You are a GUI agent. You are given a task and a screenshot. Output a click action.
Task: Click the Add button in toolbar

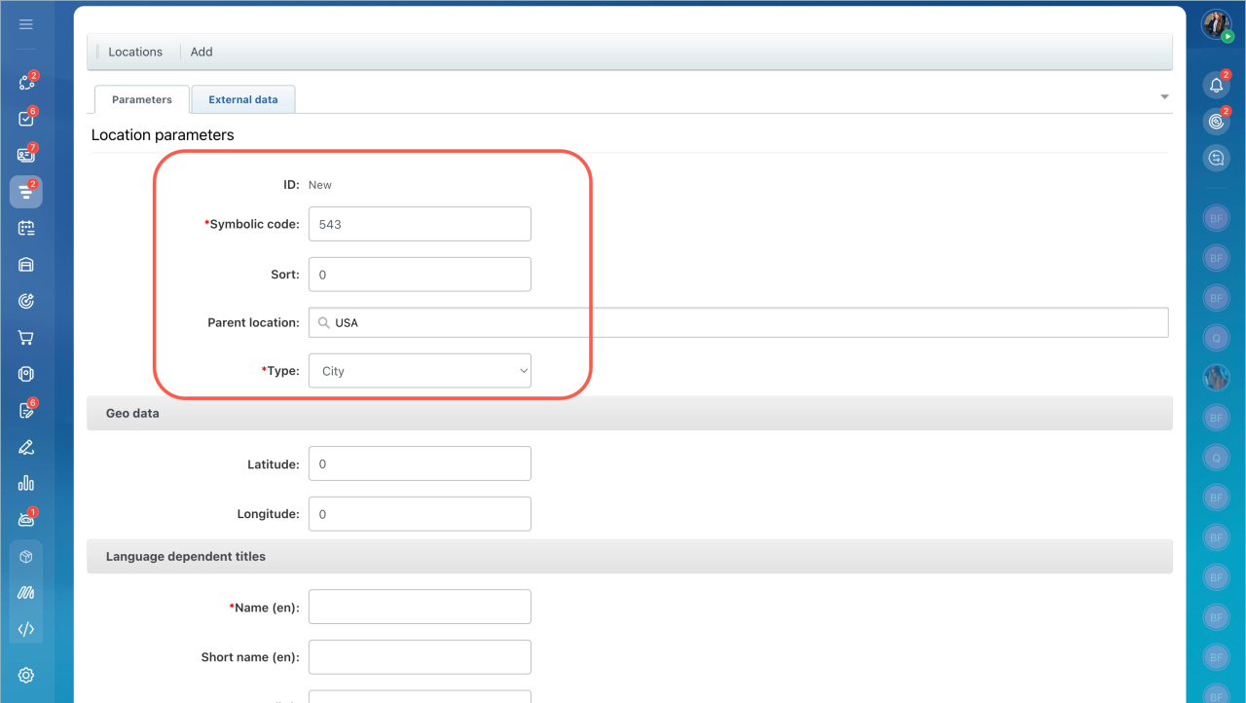coord(202,52)
